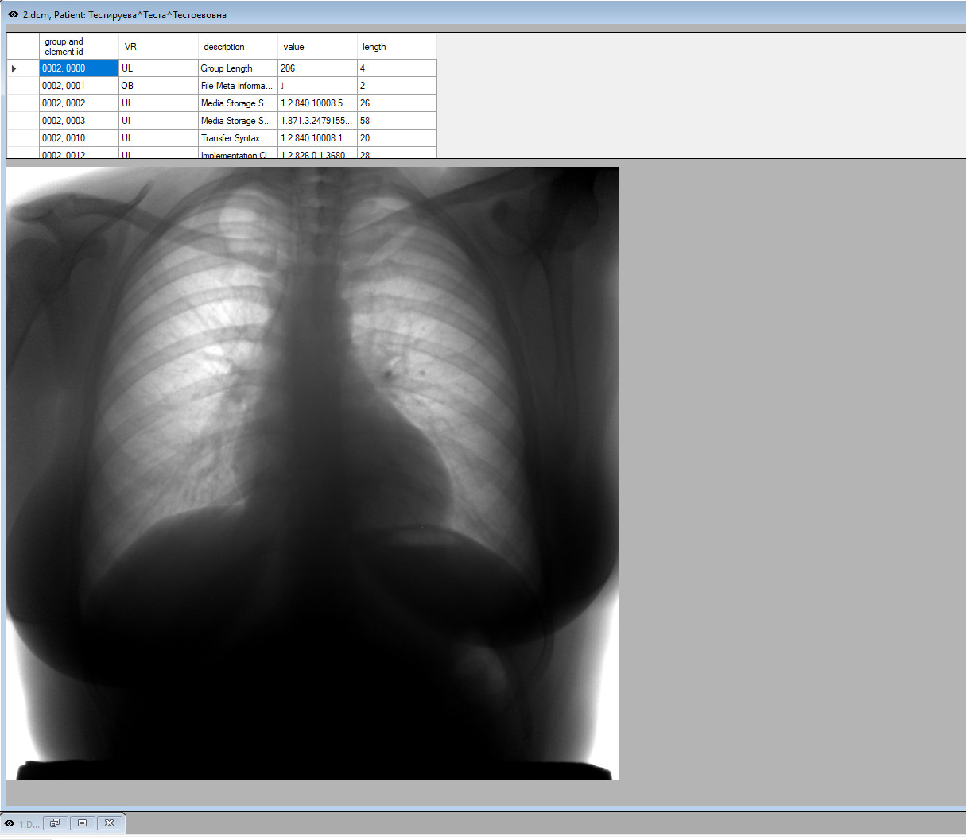This screenshot has width=966, height=840.
Task: Sort by the description column header
Action: click(238, 46)
